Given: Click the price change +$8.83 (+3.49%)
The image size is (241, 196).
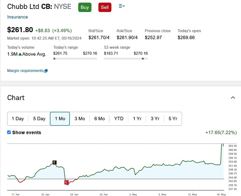Looking at the screenshot, I should (x=53, y=31).
